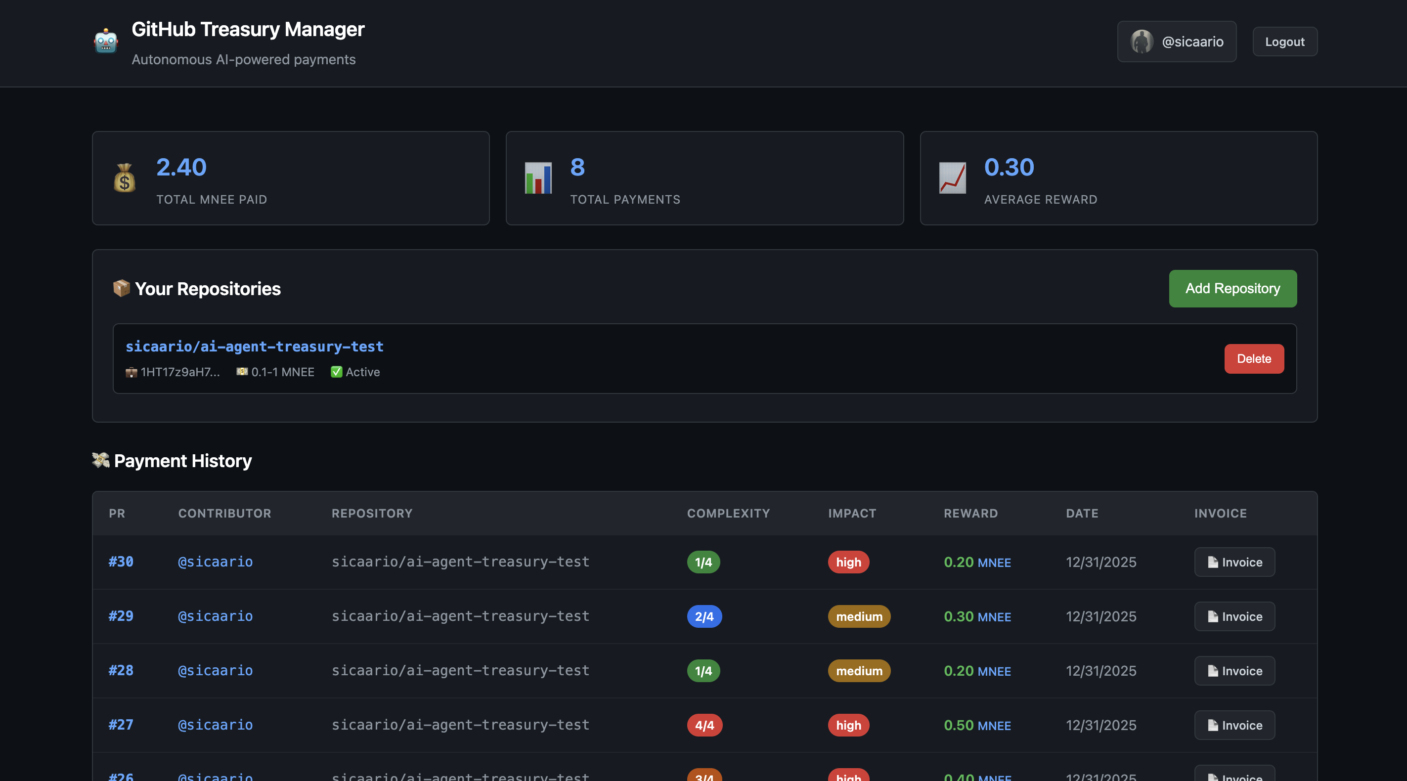Open Invoice for PR #28
The image size is (1407, 781).
coord(1234,671)
